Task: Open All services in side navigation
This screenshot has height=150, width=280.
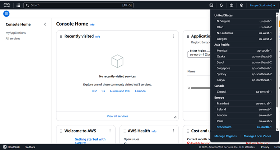Action: click(x=13, y=38)
